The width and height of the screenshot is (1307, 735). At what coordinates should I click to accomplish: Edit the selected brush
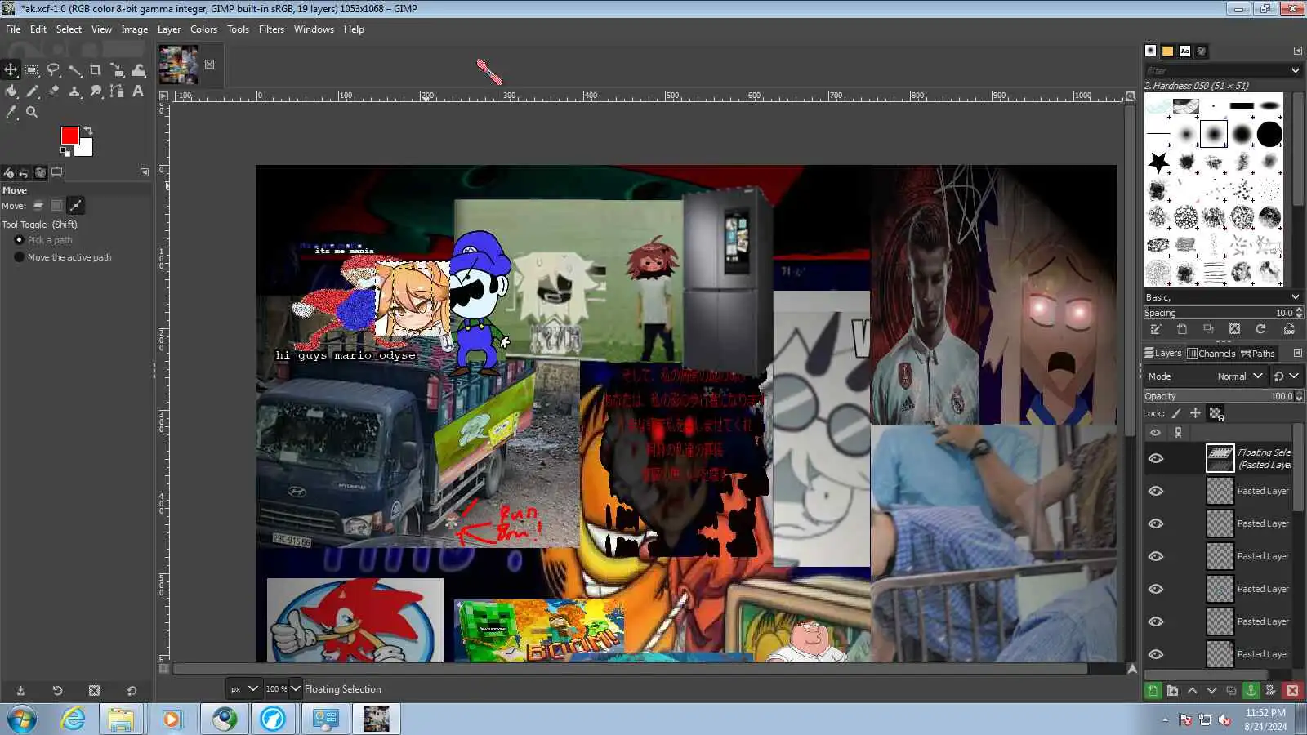pyautogui.click(x=1156, y=329)
